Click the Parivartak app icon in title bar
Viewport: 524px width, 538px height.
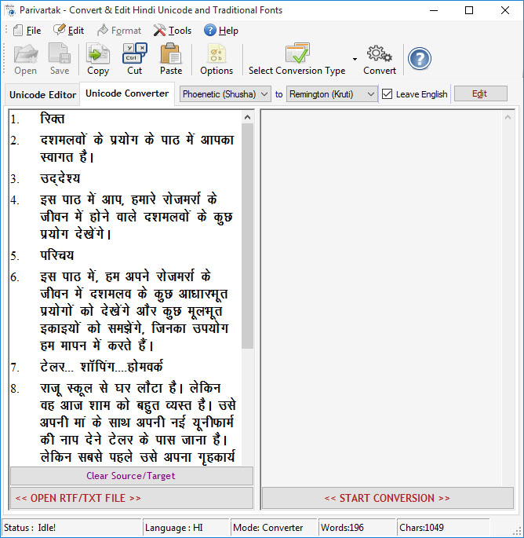10,10
